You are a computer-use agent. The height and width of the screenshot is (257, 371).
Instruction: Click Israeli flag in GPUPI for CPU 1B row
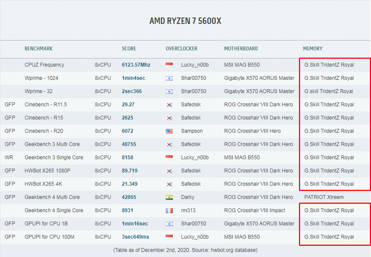tap(169, 224)
